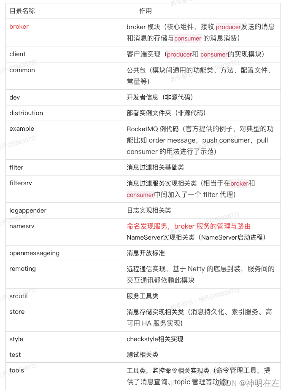This screenshot has width=286, height=391.
Task: Click 'RocketMQ 例代码' description text
Action: pyautogui.click(x=153, y=129)
